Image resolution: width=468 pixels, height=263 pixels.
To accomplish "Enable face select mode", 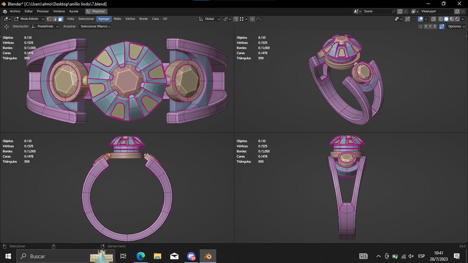I will 60,19.
